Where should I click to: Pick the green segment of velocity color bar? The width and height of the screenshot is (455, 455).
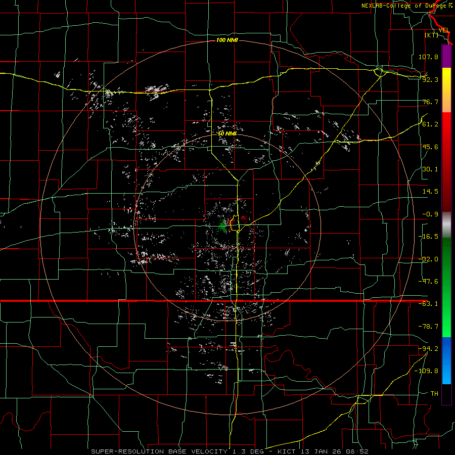click(446, 287)
